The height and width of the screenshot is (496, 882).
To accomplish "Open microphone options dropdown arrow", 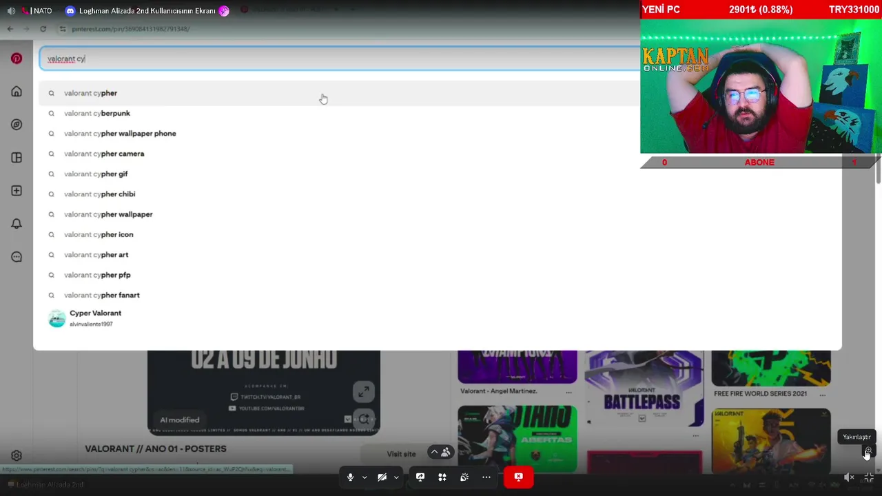I will click(365, 477).
